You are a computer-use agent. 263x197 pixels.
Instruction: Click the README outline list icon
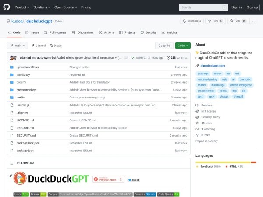click(x=11, y=163)
